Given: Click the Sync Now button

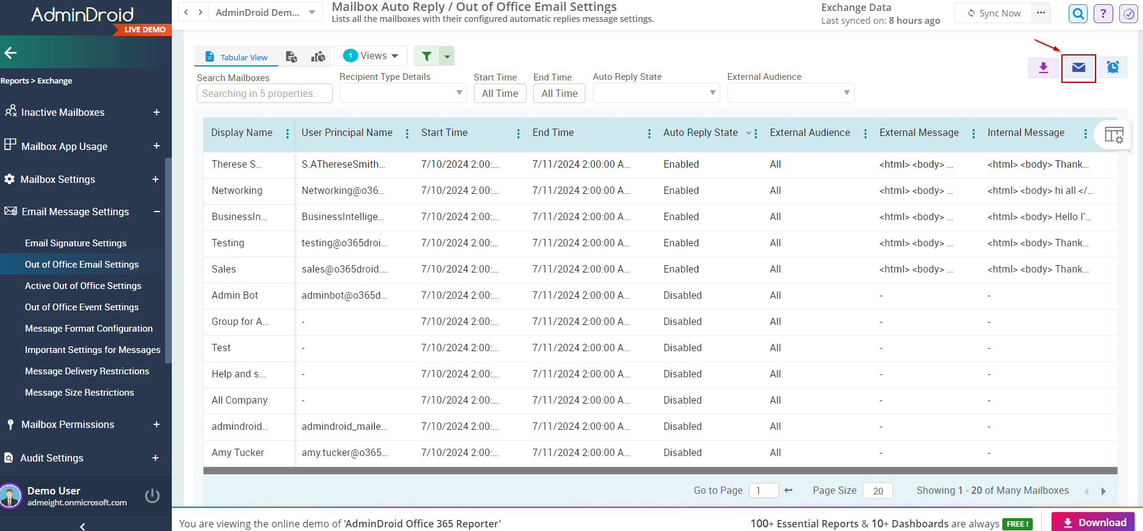Looking at the screenshot, I should pos(993,13).
